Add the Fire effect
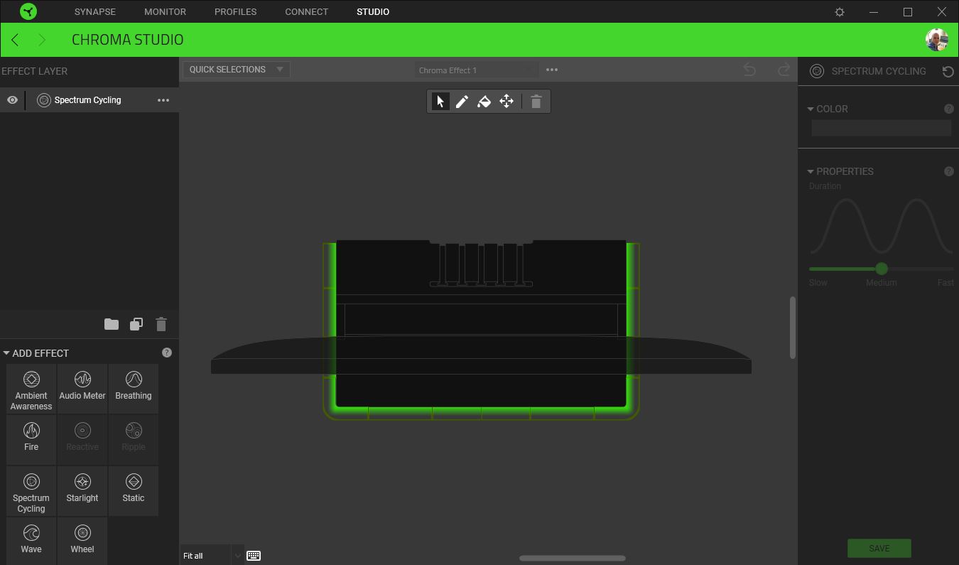Image resolution: width=959 pixels, height=565 pixels. (x=31, y=440)
